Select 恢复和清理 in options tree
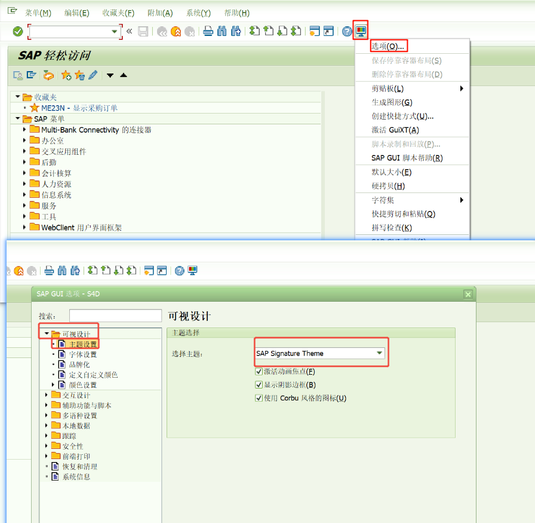 tap(80, 466)
